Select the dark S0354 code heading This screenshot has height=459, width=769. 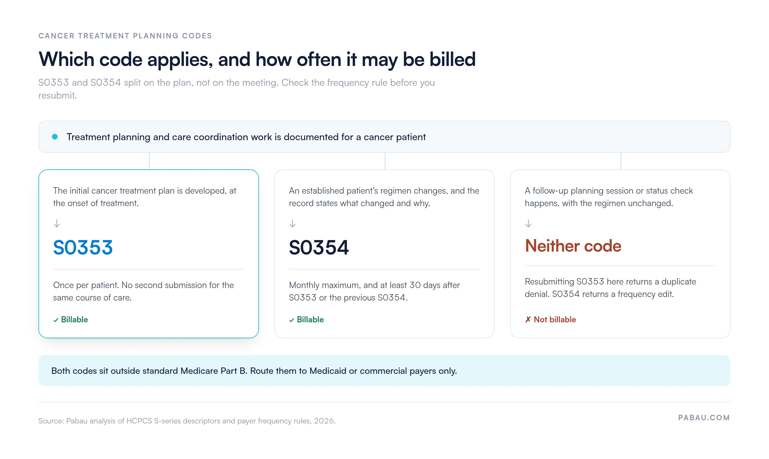(319, 247)
